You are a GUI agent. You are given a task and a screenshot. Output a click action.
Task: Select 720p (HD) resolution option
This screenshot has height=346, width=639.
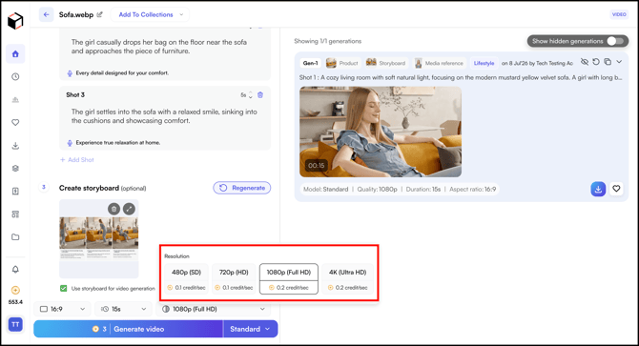[234, 279]
